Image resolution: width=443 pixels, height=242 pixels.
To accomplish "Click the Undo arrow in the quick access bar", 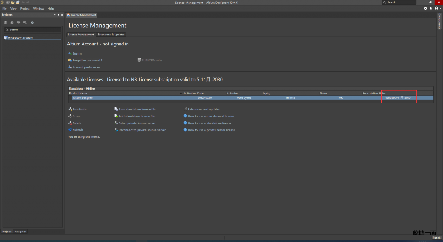I will click(x=23, y=3).
